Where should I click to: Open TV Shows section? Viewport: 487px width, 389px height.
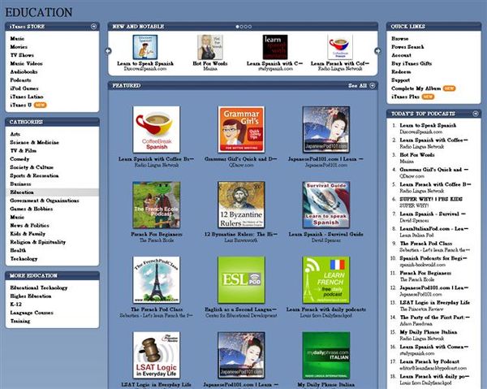(x=22, y=55)
